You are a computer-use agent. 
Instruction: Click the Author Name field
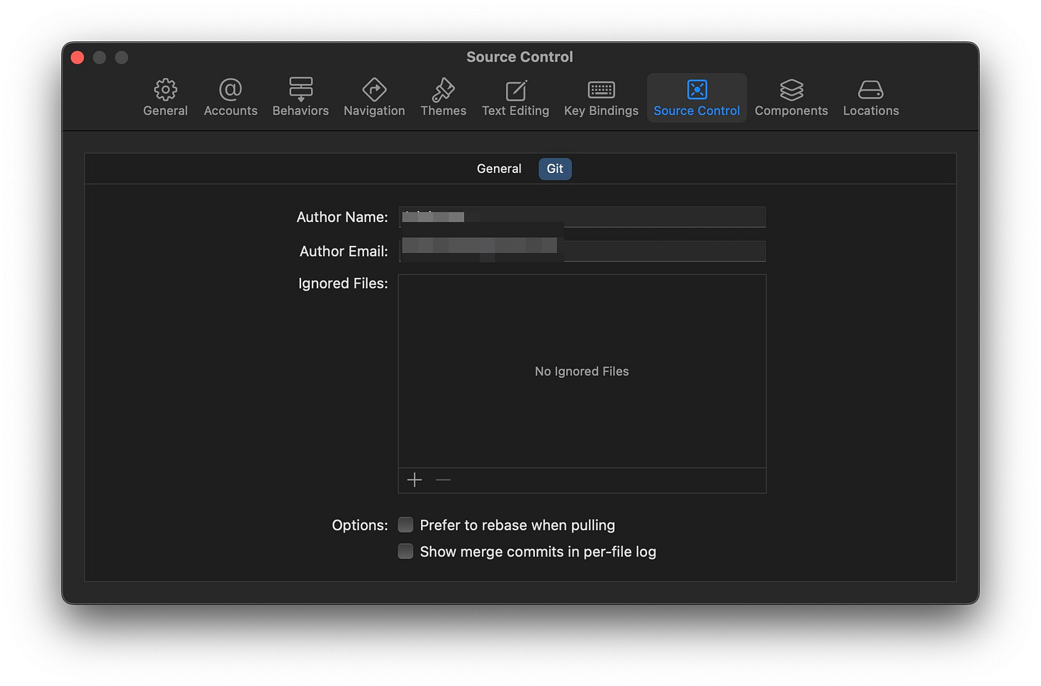(x=582, y=217)
